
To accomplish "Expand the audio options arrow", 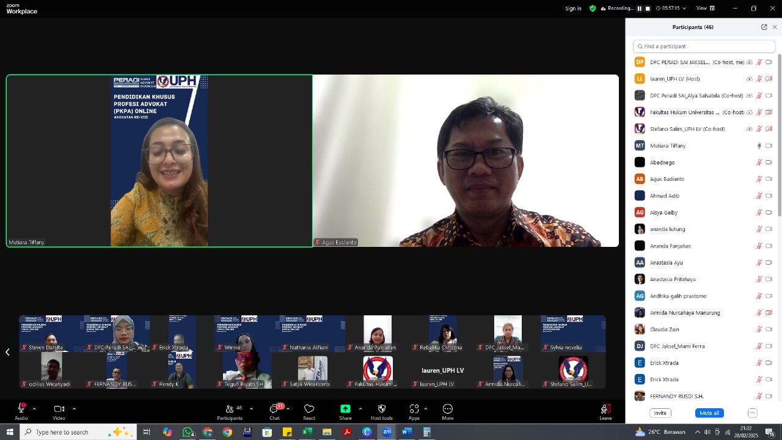I will click(x=34, y=409).
